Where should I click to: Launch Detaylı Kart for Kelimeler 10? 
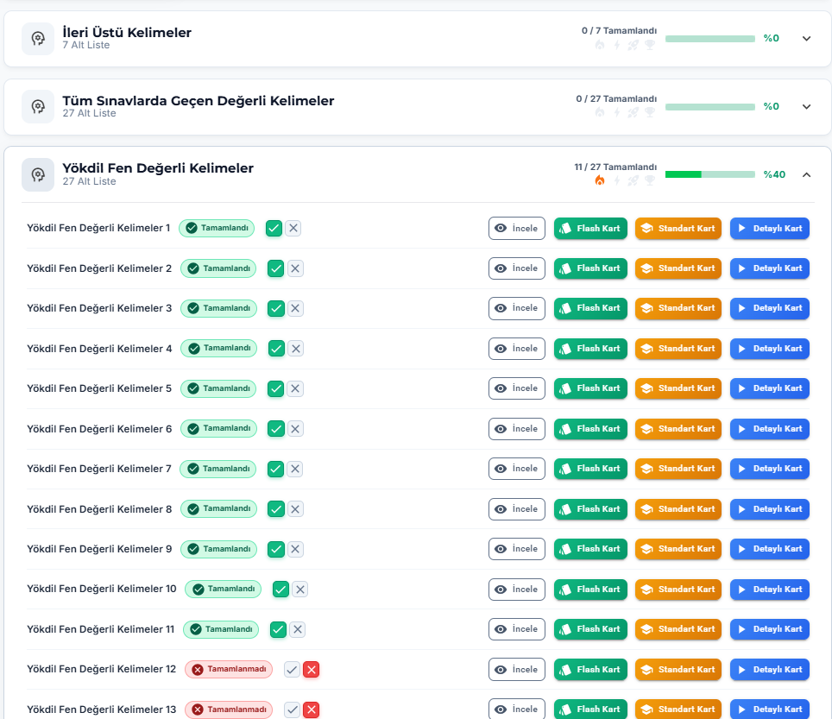pyautogui.click(x=770, y=589)
